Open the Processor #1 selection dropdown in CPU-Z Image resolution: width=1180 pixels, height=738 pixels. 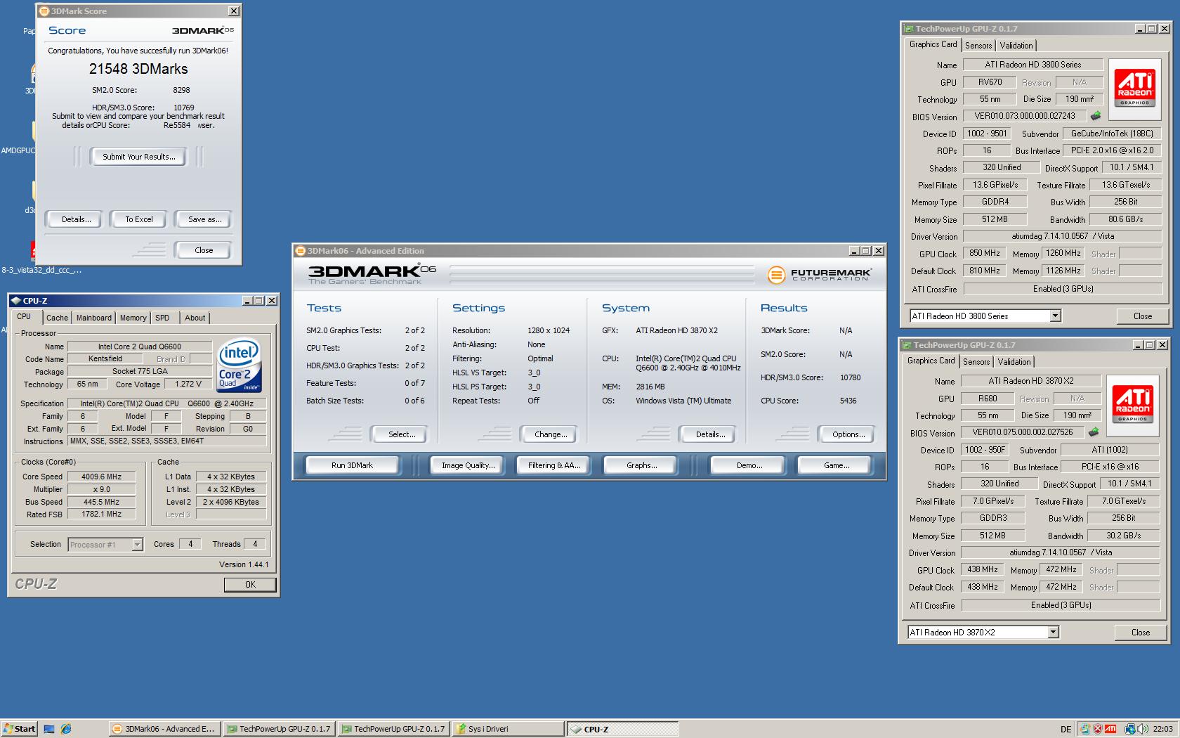point(137,545)
